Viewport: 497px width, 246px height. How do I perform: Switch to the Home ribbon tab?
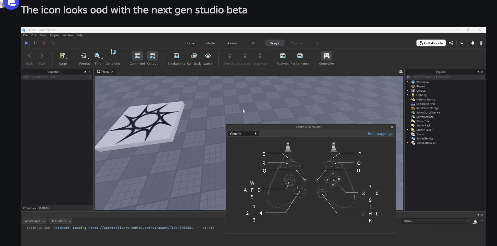[190, 43]
